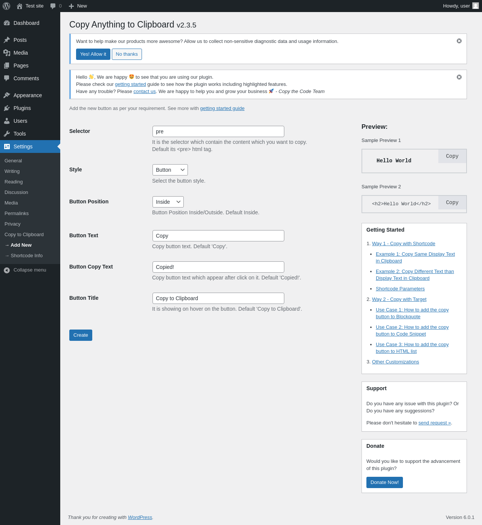Open the getting started guide link
Viewport: 482px width, 525px height.
pyautogui.click(x=222, y=108)
